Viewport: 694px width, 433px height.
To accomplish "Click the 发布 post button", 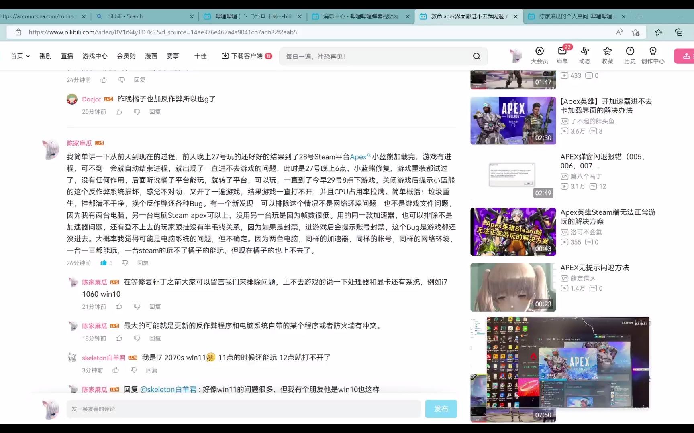I will point(441,409).
